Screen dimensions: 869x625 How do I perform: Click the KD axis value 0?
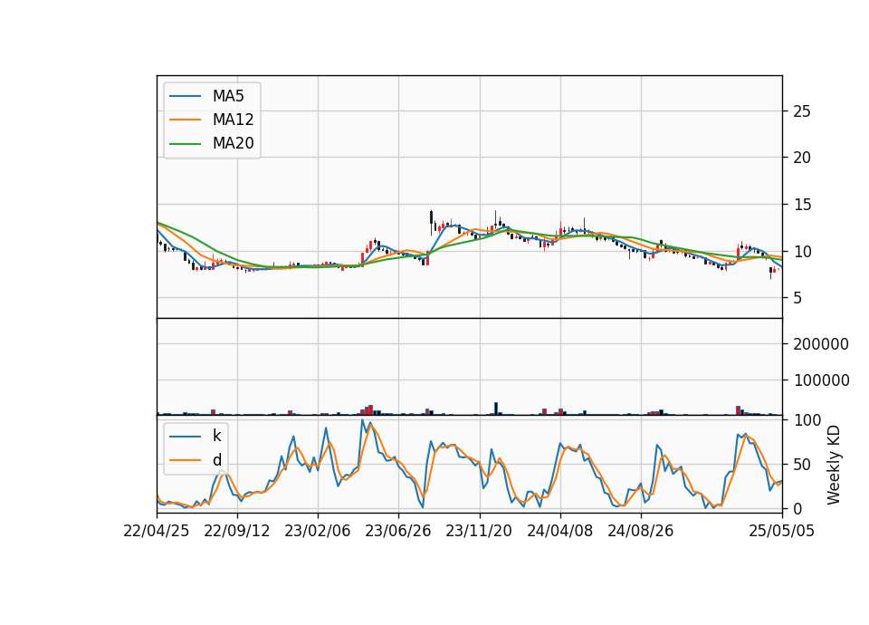[797, 508]
